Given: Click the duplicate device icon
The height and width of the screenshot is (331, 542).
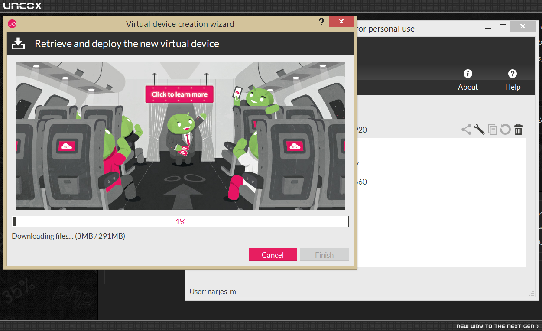Looking at the screenshot, I should point(492,129).
